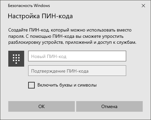Enable the Включить буквы и символы checkbox

[x=31, y=85]
